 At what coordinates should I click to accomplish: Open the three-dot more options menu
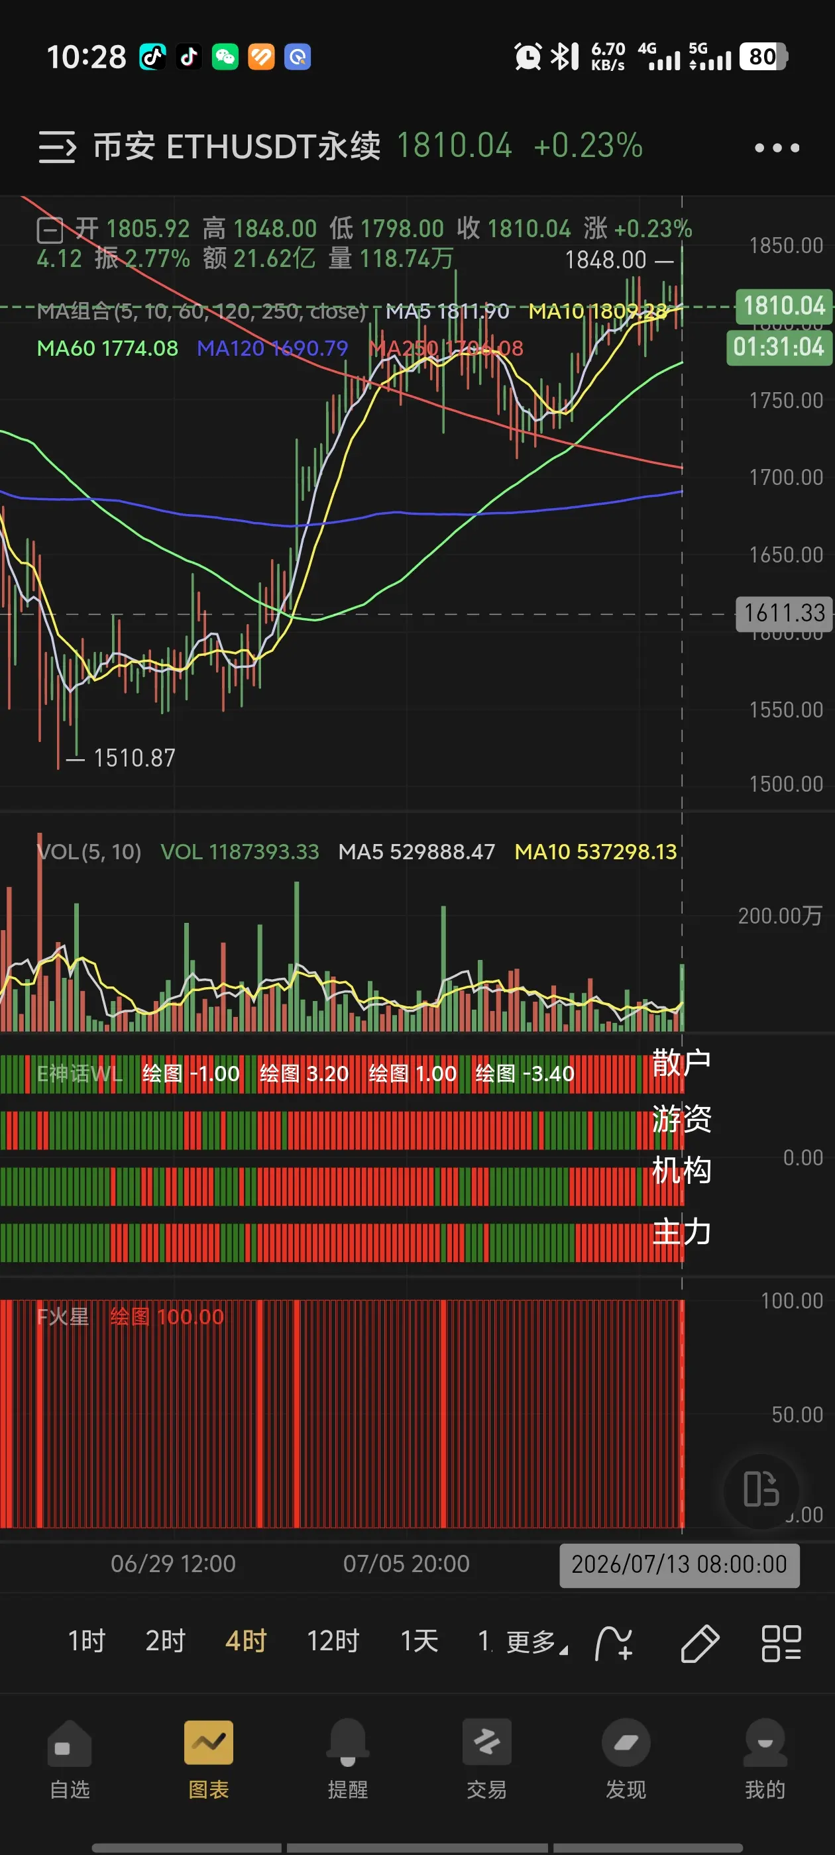coord(777,148)
